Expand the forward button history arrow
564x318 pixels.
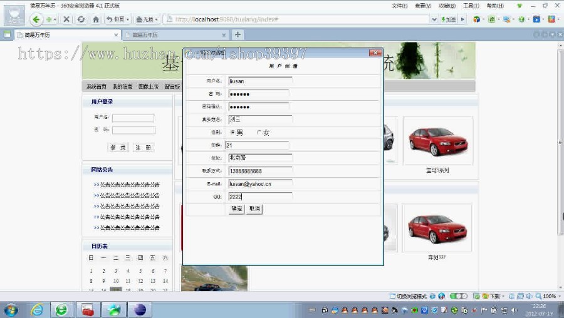tap(55, 19)
